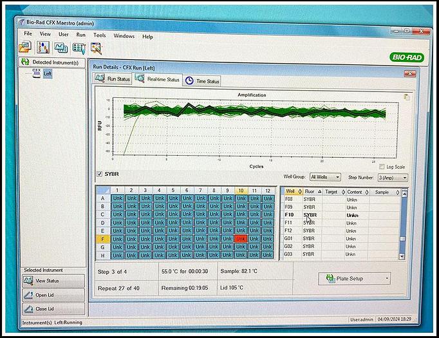This screenshot has height=338, width=439.
Task: Expand the Well Group dropdown
Action: (x=325, y=177)
